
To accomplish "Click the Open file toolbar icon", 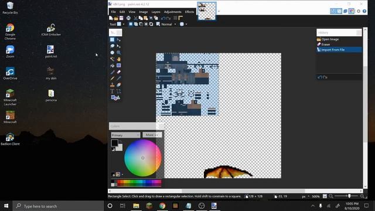I will (x=116, y=18).
